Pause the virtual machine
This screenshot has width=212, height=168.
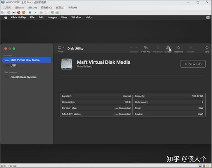point(30,12)
